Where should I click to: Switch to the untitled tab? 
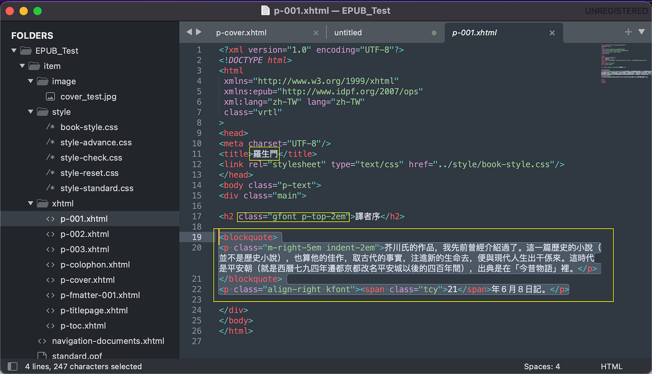coord(348,33)
